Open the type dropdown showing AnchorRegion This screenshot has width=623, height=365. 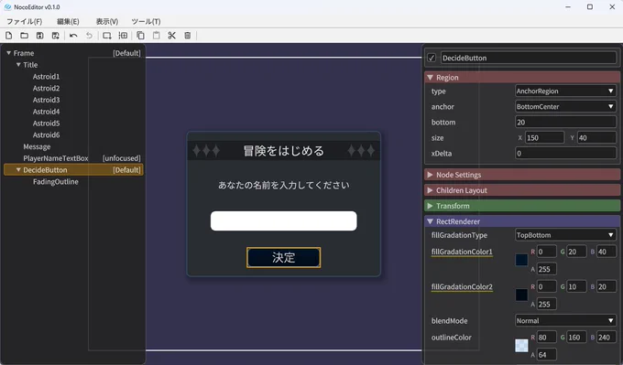[565, 91]
